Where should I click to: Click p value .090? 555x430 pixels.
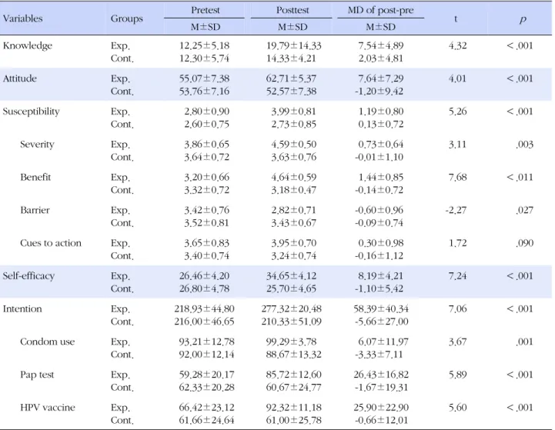coord(524,243)
